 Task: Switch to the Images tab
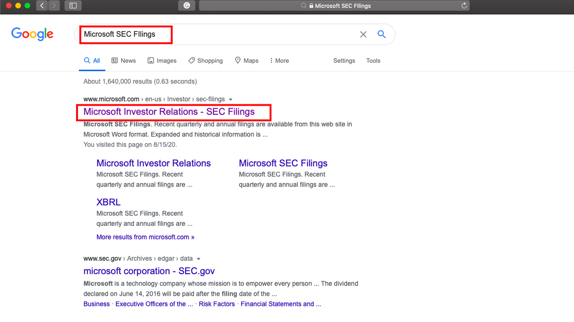[x=162, y=61]
